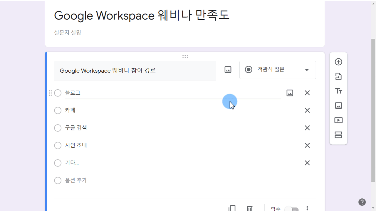Duplicate the question with copy icon

(x=232, y=208)
